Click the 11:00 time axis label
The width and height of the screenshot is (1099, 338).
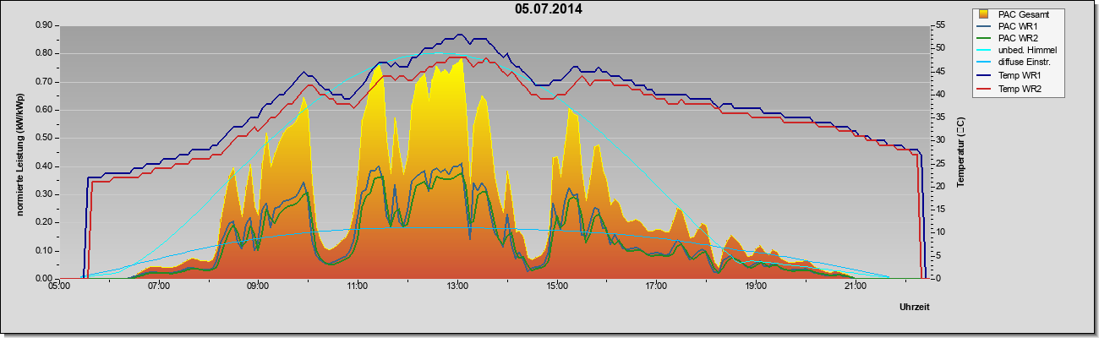coord(357,286)
